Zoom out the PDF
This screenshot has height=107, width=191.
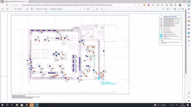(x=81, y=9)
